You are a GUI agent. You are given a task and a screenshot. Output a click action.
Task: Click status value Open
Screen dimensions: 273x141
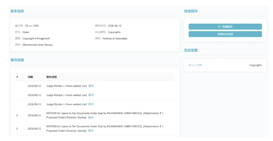(26, 32)
